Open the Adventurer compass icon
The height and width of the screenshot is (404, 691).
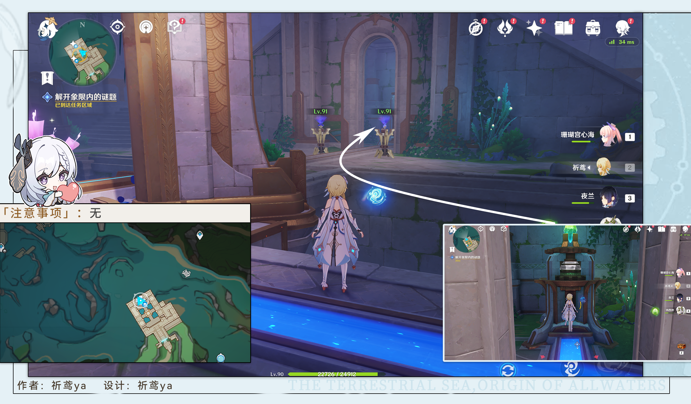point(477,28)
